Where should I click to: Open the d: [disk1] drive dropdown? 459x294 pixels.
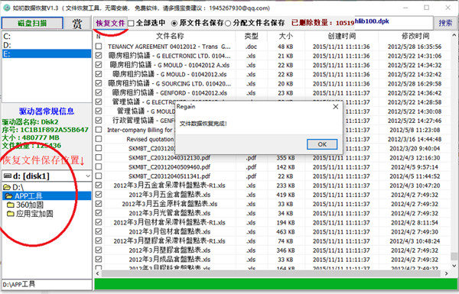(88, 176)
